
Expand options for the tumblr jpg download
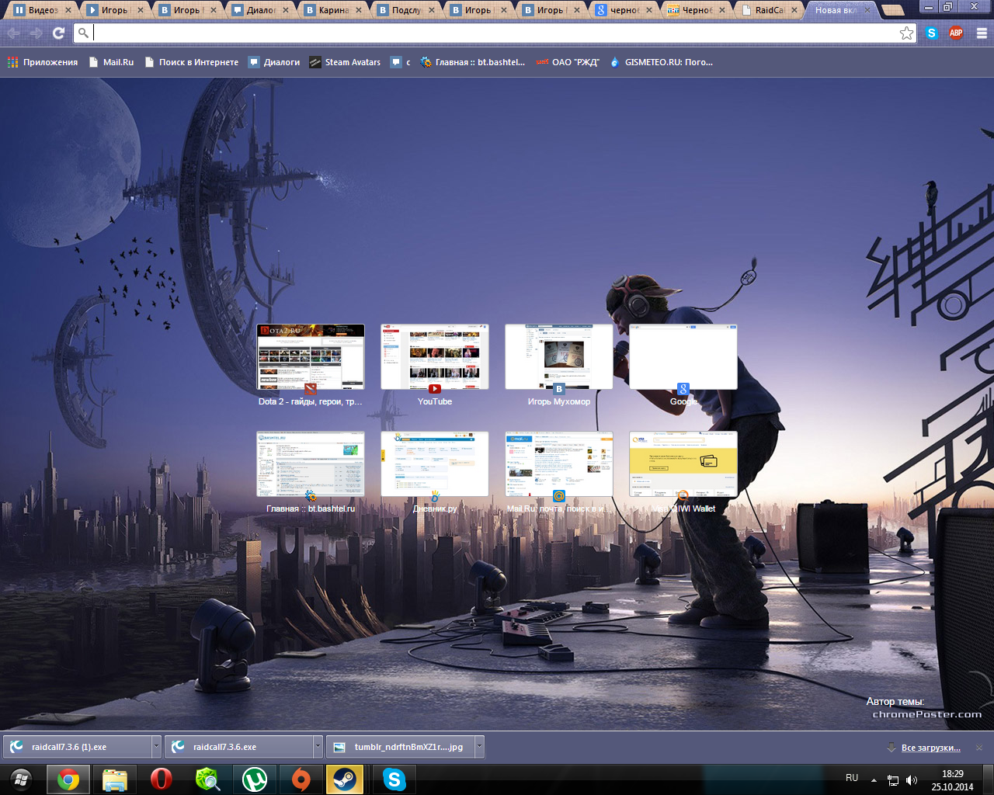click(479, 747)
